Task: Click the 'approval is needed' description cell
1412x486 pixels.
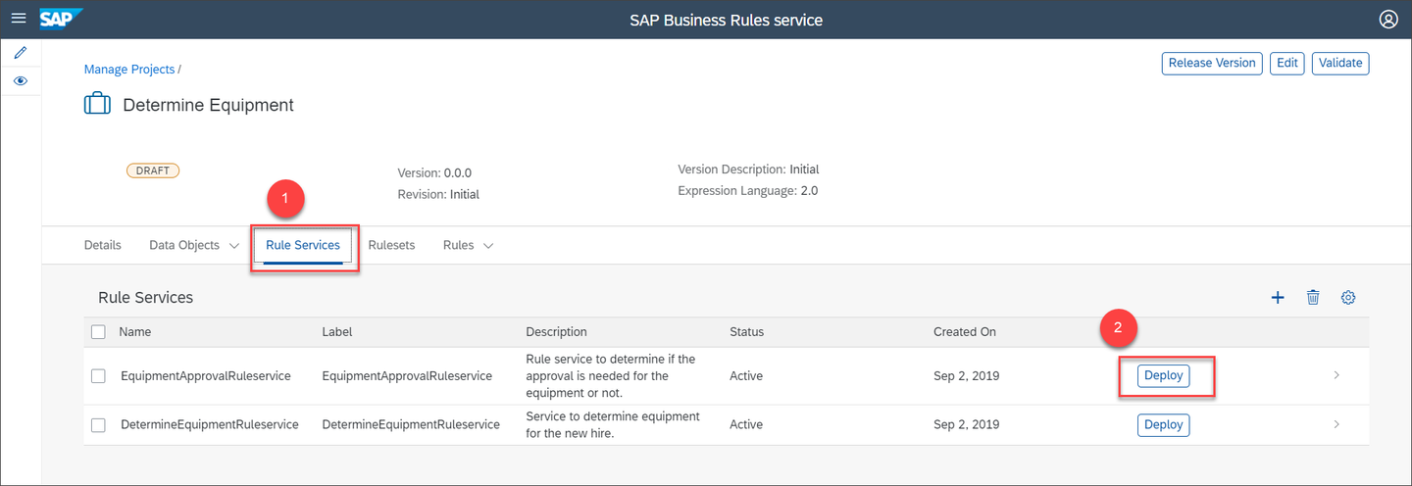Action: tap(611, 375)
